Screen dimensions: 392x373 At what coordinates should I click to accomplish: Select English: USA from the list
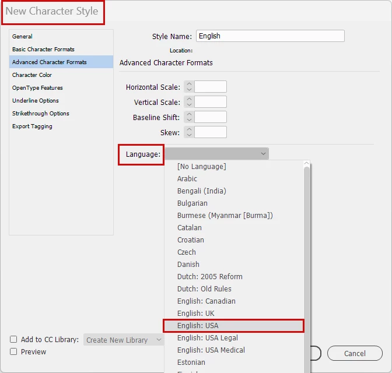234,326
